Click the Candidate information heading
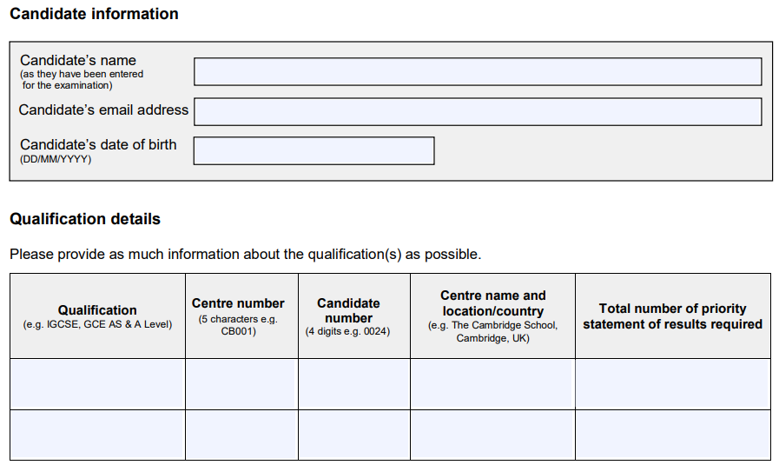The width and height of the screenshot is (779, 465). (x=94, y=14)
